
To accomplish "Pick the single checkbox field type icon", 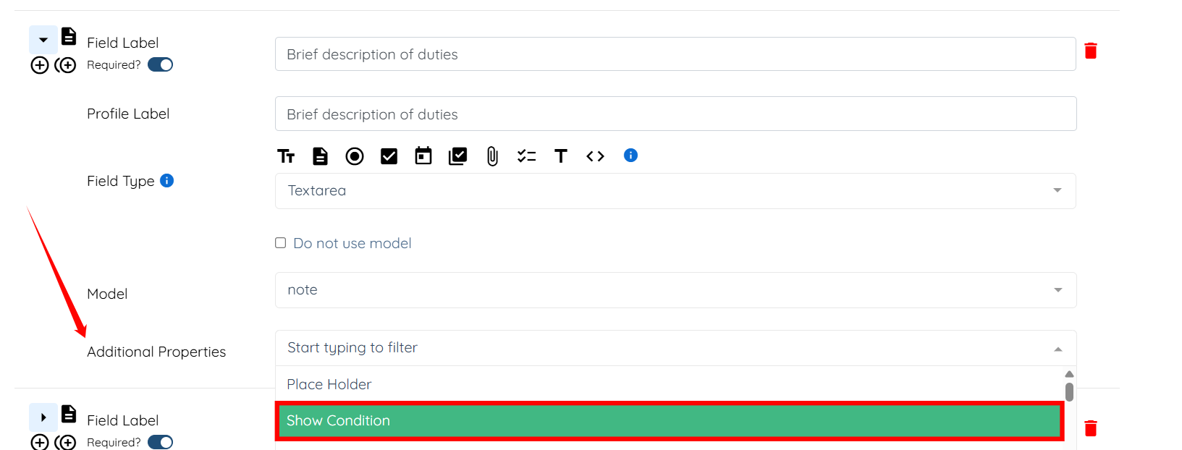I will click(x=389, y=156).
